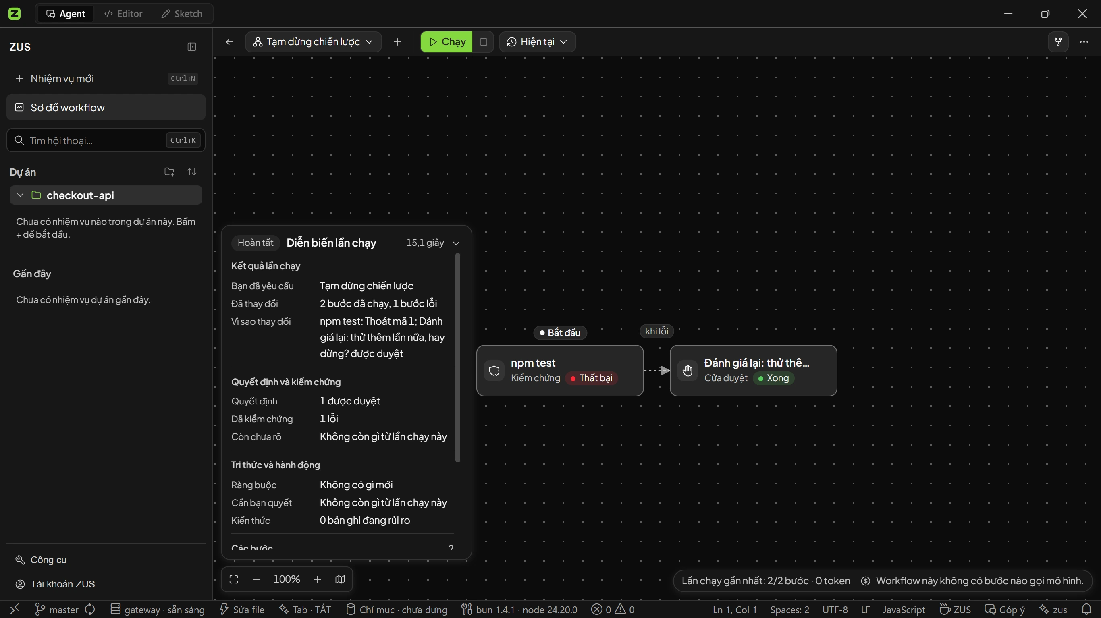Image resolution: width=1101 pixels, height=618 pixels.
Task: Click the branch graph icon top right
Action: click(x=1058, y=42)
